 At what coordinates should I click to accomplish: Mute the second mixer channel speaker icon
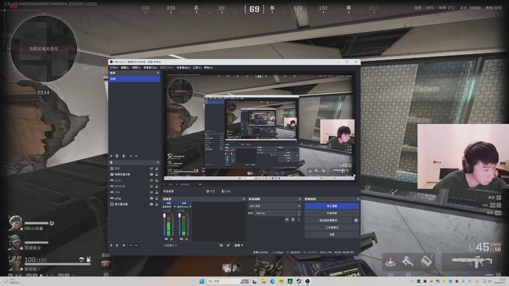click(x=181, y=239)
